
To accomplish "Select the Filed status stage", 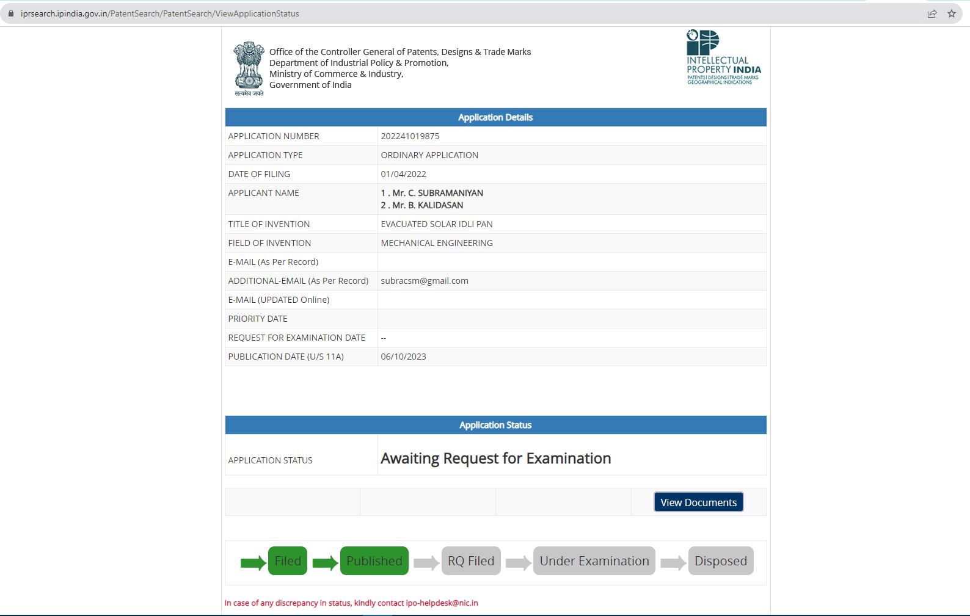I will tap(288, 560).
